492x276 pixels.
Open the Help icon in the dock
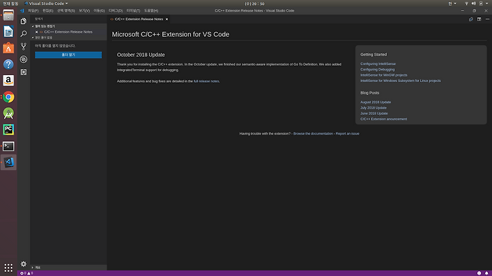click(8, 64)
